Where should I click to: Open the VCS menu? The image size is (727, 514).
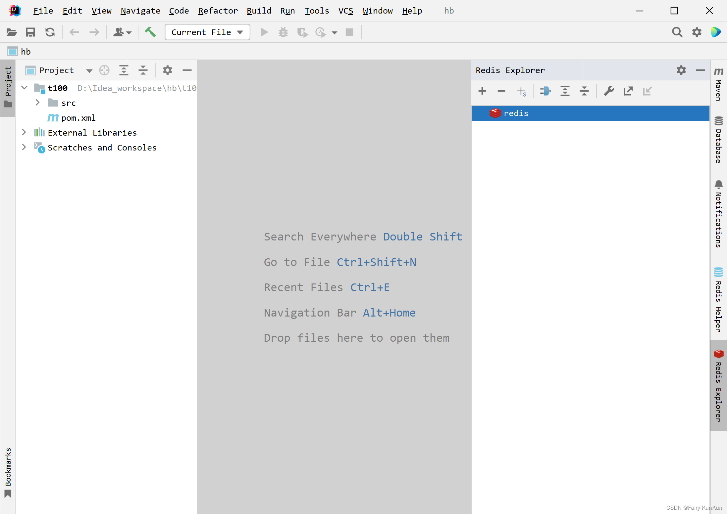coord(345,11)
